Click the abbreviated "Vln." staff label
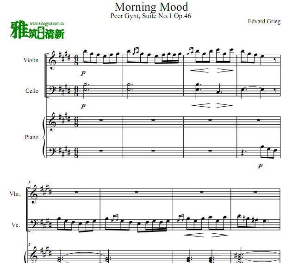Image resolution: width=286 pixels, height=263 pixels. (x=14, y=194)
